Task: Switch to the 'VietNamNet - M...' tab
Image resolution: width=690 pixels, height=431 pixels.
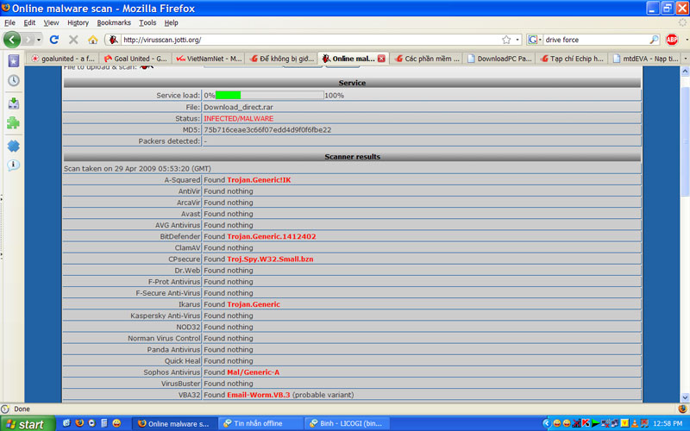Action: pos(209,59)
